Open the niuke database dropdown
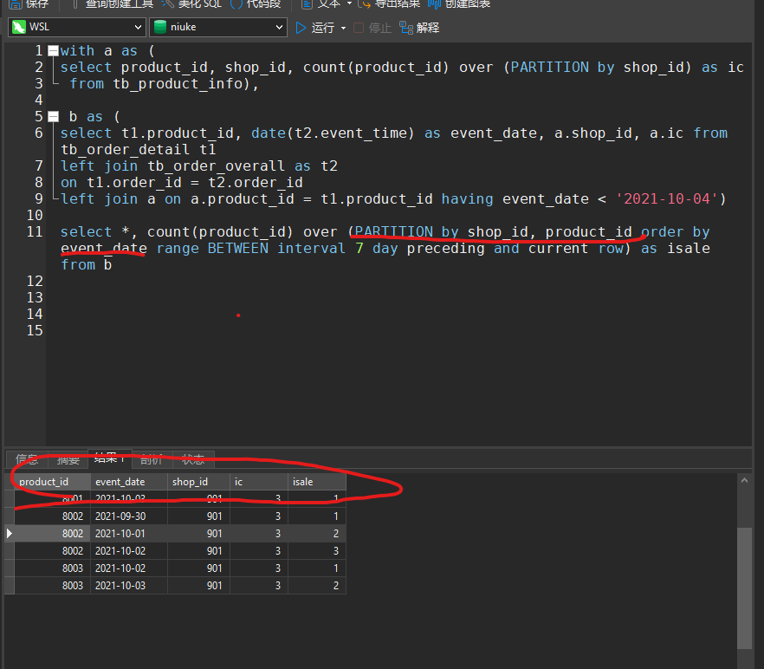 (x=217, y=27)
